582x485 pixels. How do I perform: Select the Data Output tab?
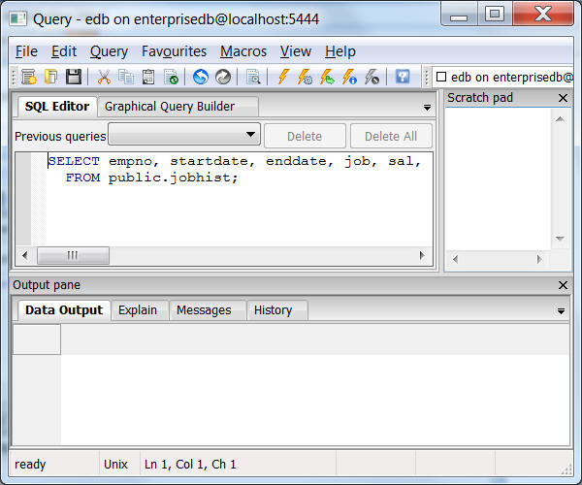tap(64, 310)
